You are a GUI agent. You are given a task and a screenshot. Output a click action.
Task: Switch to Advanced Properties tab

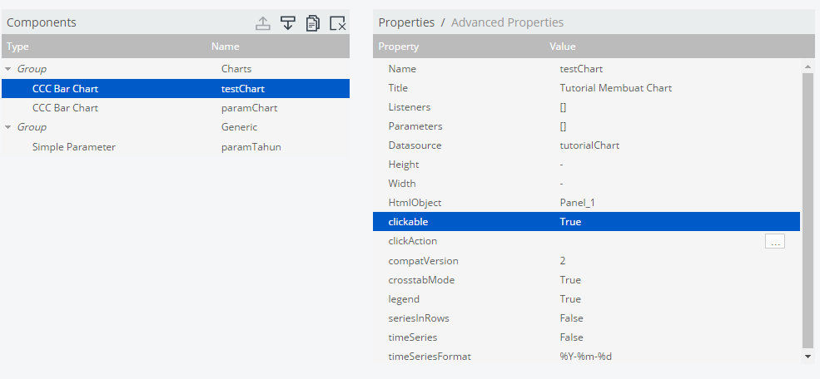(x=507, y=22)
